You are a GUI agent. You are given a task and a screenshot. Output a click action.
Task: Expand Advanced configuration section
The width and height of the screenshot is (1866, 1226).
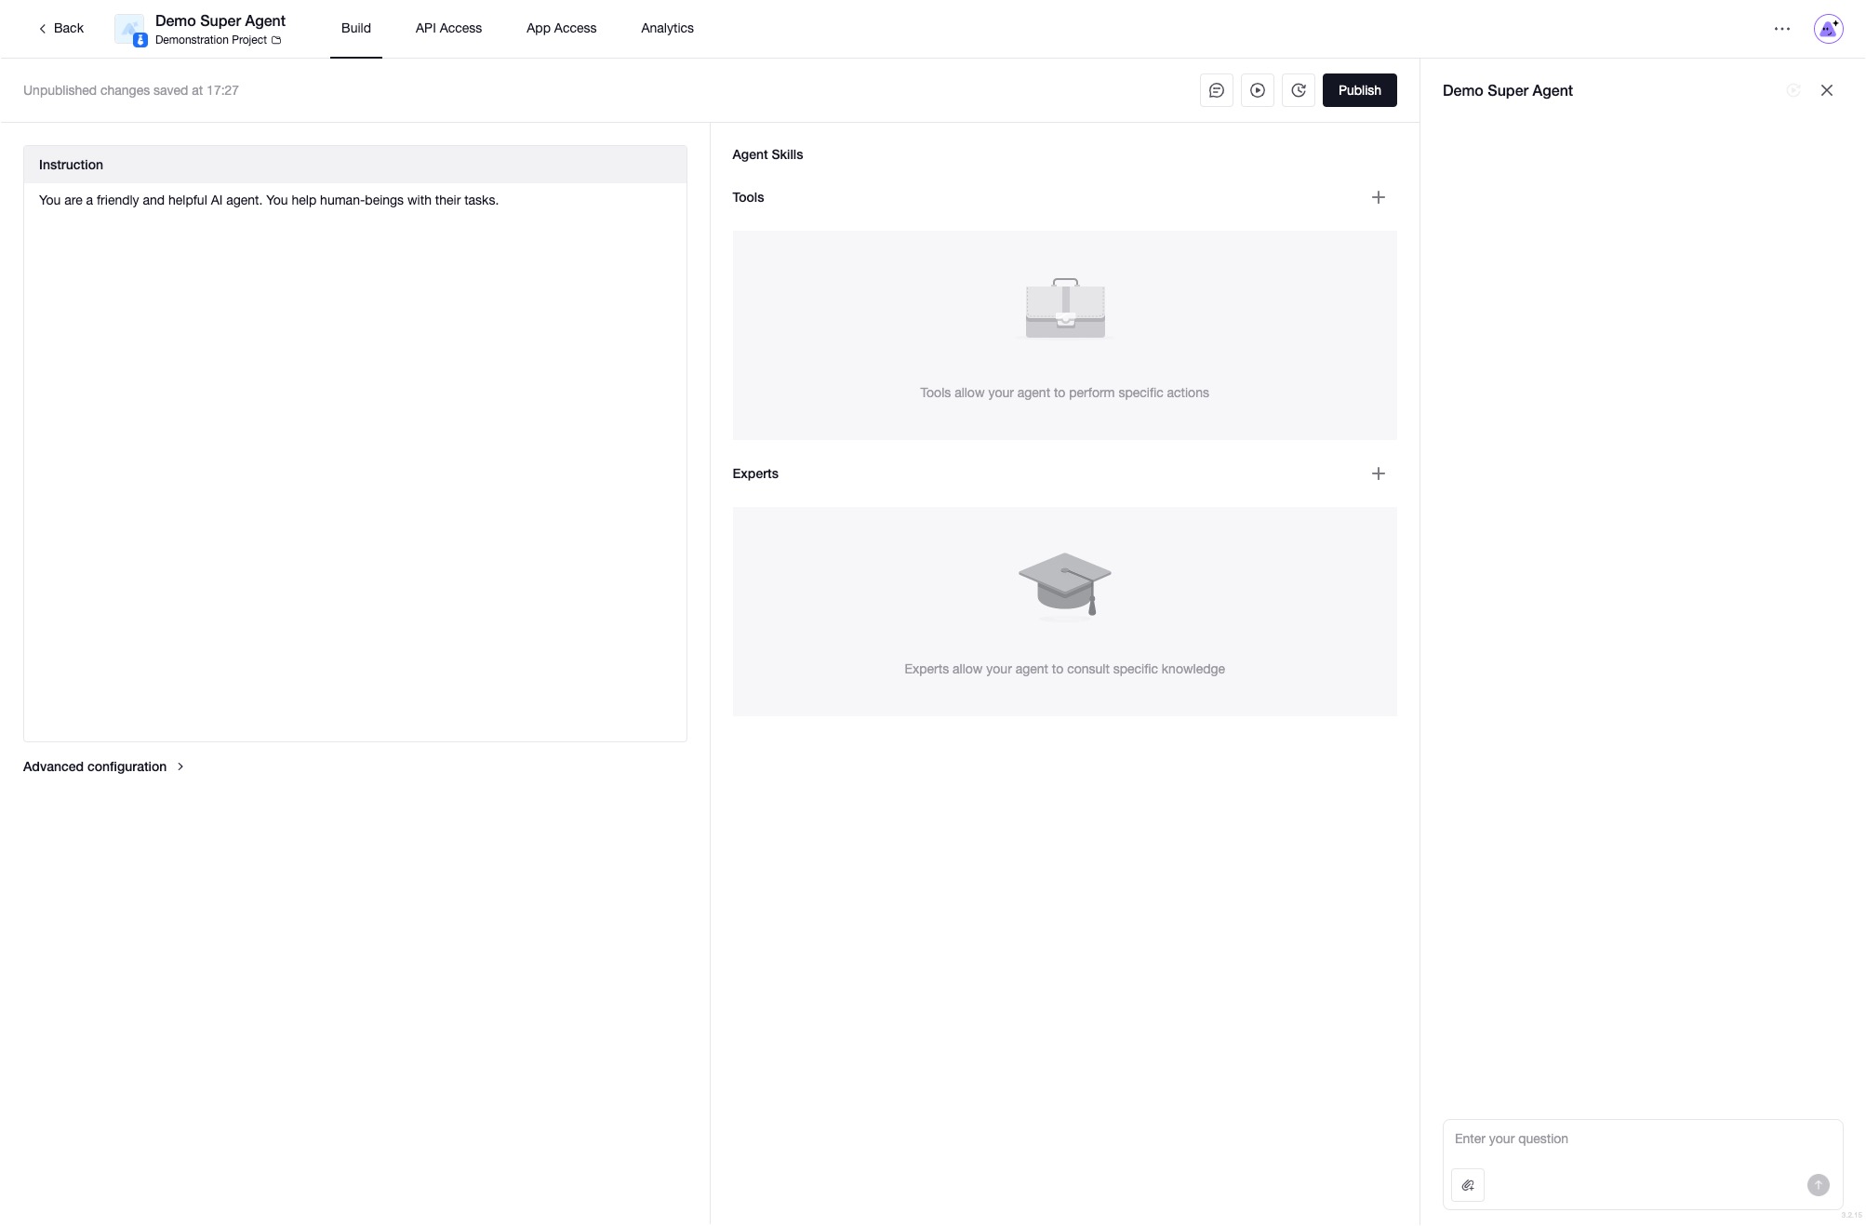(104, 766)
